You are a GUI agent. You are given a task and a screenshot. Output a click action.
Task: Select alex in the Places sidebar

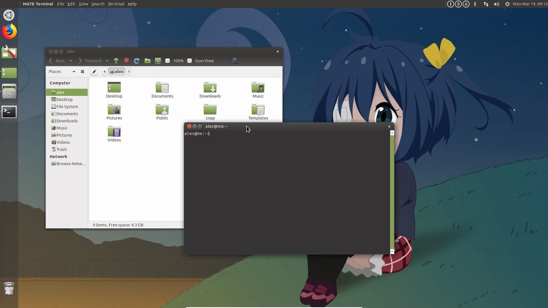tap(67, 92)
